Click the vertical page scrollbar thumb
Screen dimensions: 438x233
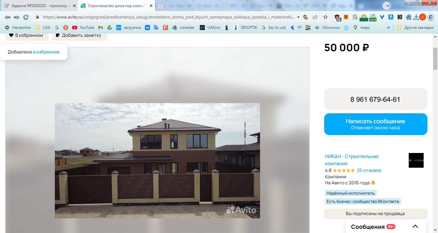point(435,59)
